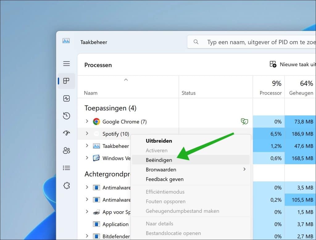The width and height of the screenshot is (316, 240).
Task: Expand the Bitdefender process row
Action: click(x=87, y=236)
